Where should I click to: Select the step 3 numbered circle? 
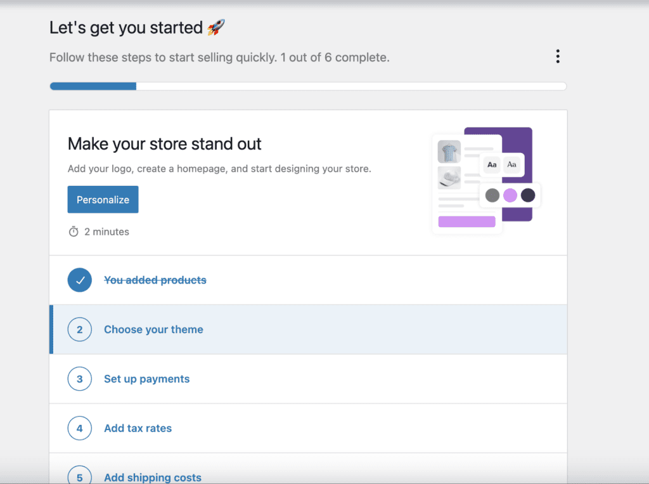point(79,379)
